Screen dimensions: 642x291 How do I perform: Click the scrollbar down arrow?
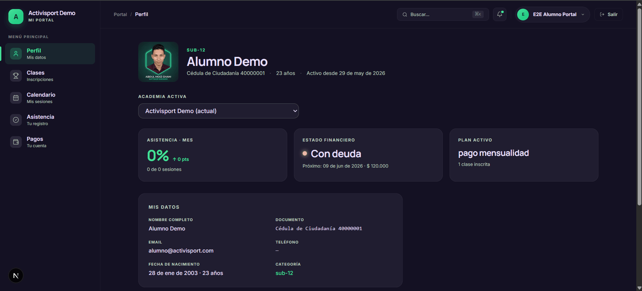639,288
